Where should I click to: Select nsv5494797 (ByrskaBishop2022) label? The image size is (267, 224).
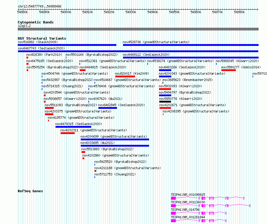point(185,92)
